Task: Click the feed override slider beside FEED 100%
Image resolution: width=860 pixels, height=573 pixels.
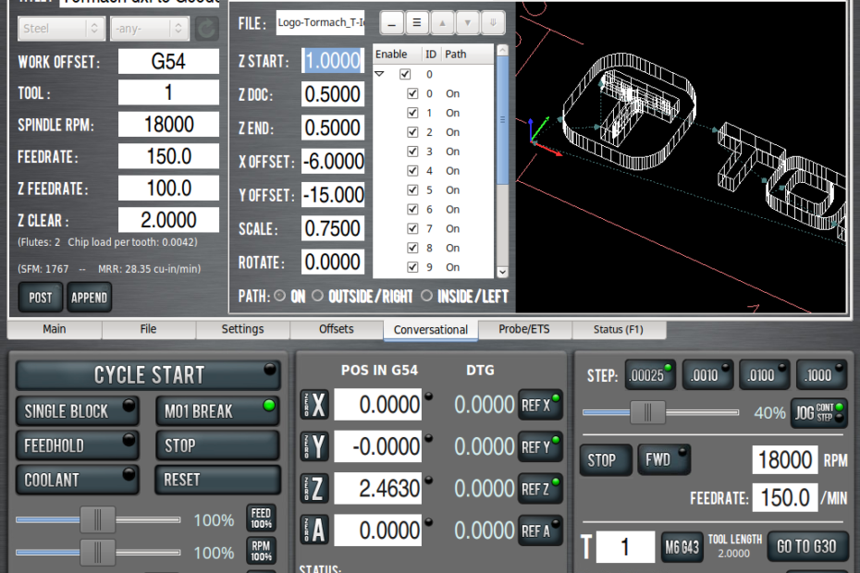Action: point(98,519)
